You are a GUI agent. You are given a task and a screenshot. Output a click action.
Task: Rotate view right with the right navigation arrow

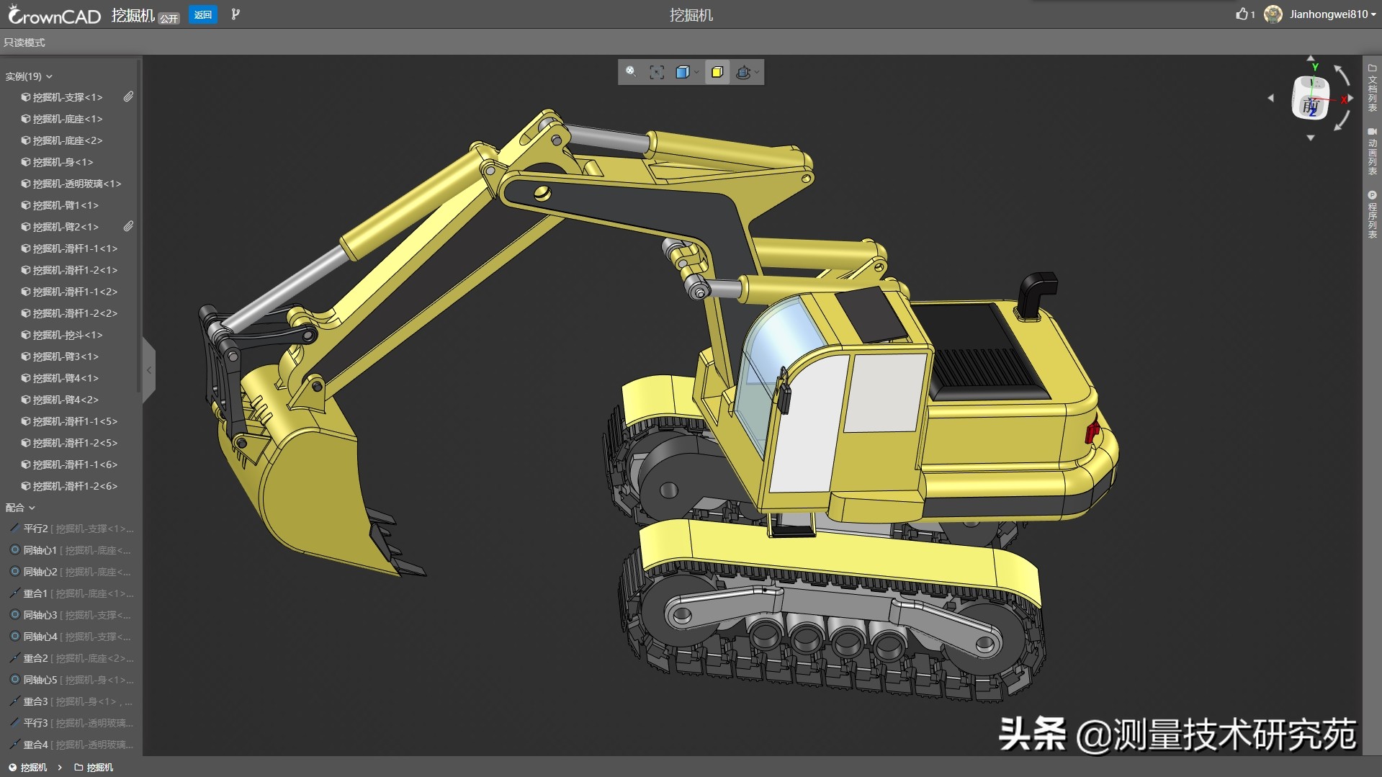pos(1351,98)
